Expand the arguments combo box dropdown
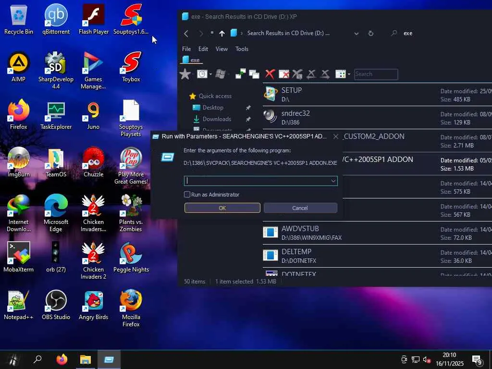This screenshot has height=369, width=492. pos(333,181)
